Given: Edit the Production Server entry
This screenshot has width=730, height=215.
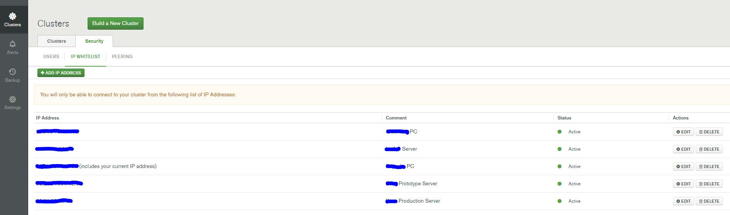Looking at the screenshot, I should (683, 201).
